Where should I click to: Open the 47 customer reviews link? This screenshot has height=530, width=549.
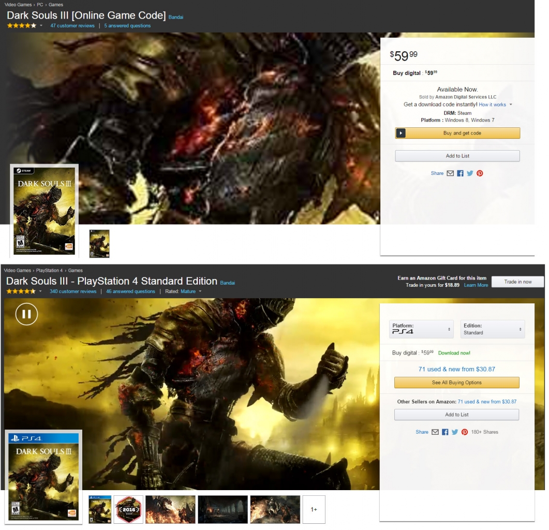pyautogui.click(x=72, y=26)
